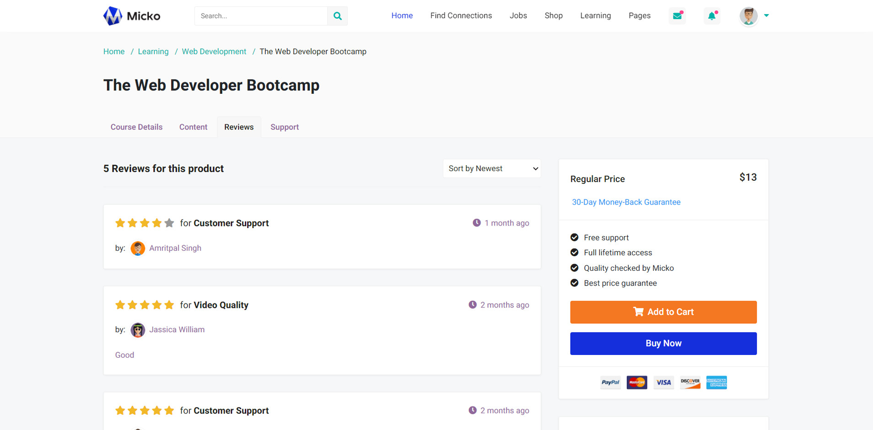Open the Pages navigation menu
The height and width of the screenshot is (430, 873).
[639, 16]
